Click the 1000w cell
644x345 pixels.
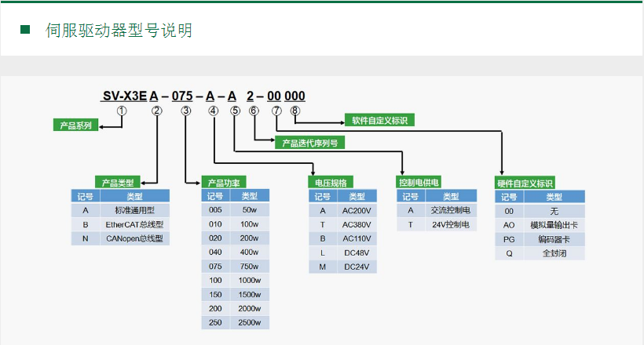point(249,280)
